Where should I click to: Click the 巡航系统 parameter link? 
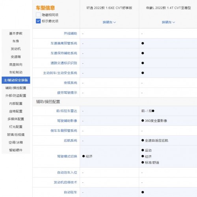pos(71,140)
